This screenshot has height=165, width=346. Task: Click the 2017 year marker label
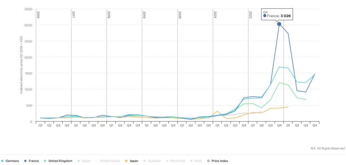74,15
